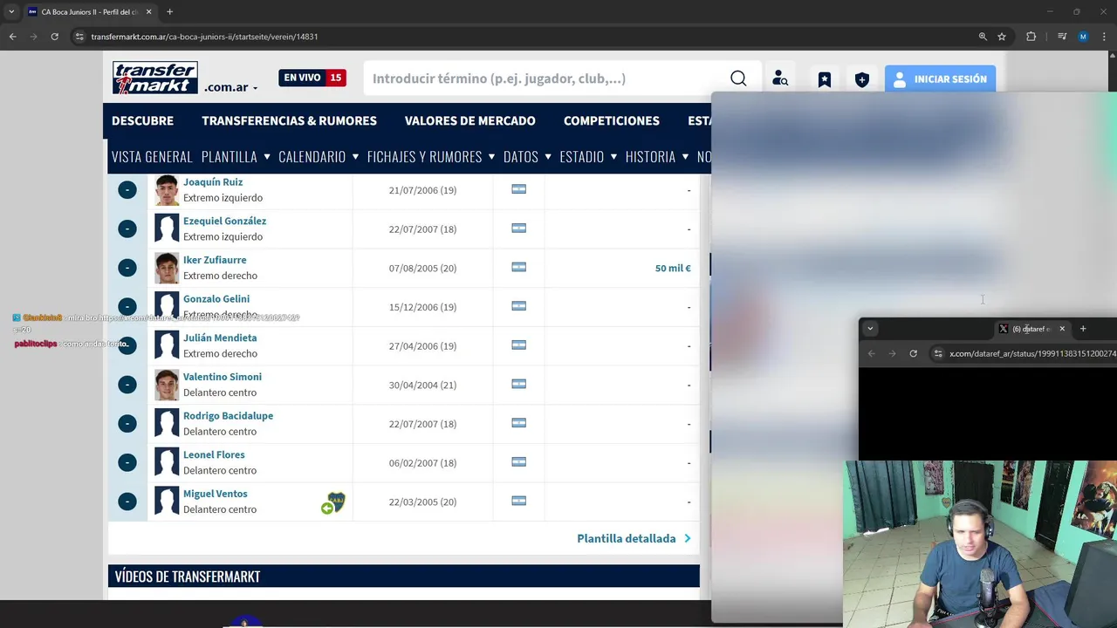1117x628 pixels.
Task: Close the dataref tab in small window
Action: [1062, 329]
